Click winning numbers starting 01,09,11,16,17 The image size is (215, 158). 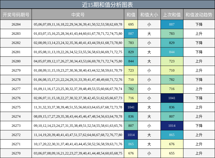[x=78, y=89]
